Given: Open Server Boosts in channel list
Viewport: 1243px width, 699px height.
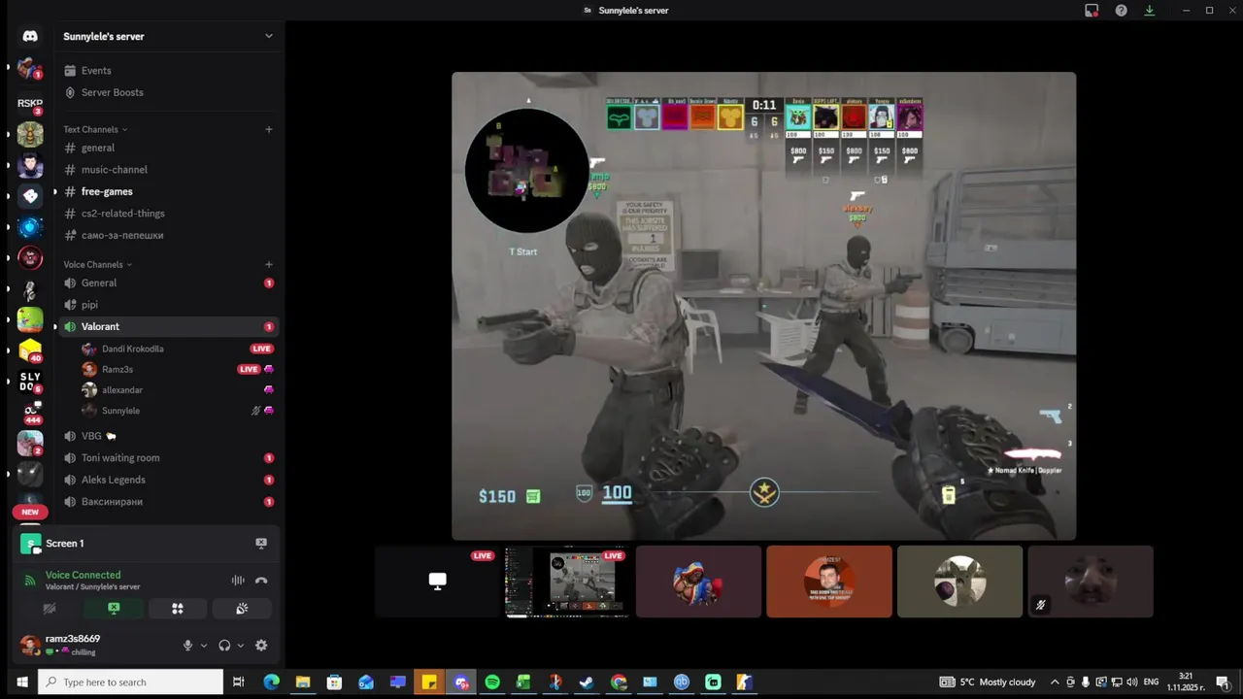Looking at the screenshot, I should point(169,92).
